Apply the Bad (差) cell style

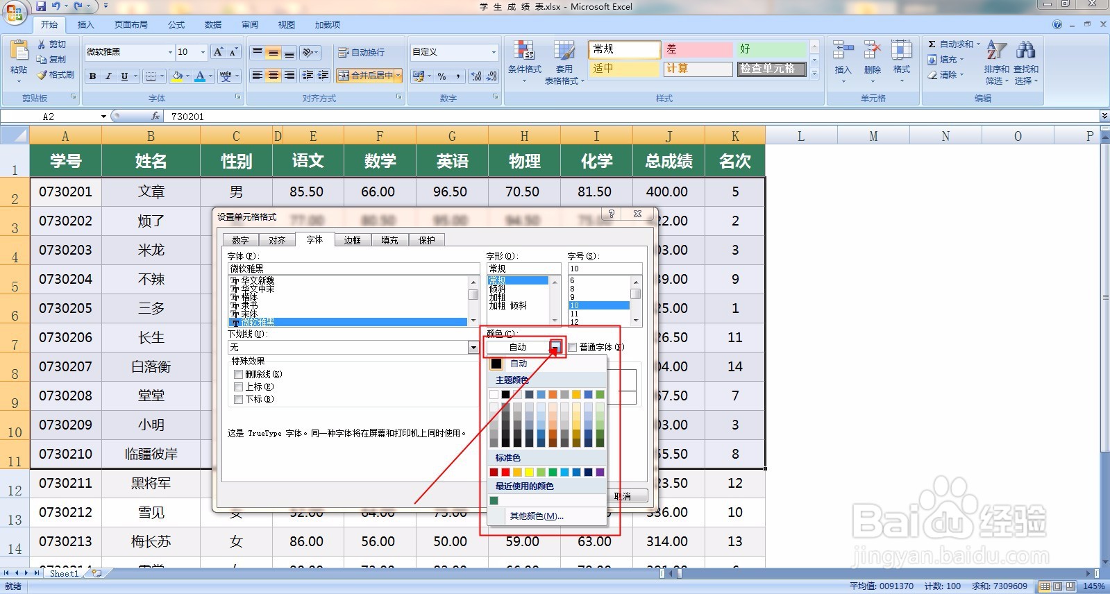(697, 49)
